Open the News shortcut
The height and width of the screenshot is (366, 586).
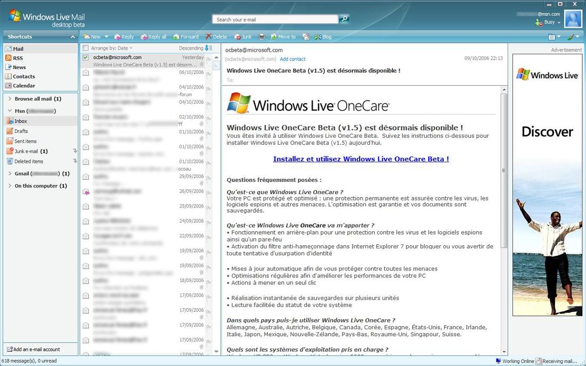click(x=40, y=67)
